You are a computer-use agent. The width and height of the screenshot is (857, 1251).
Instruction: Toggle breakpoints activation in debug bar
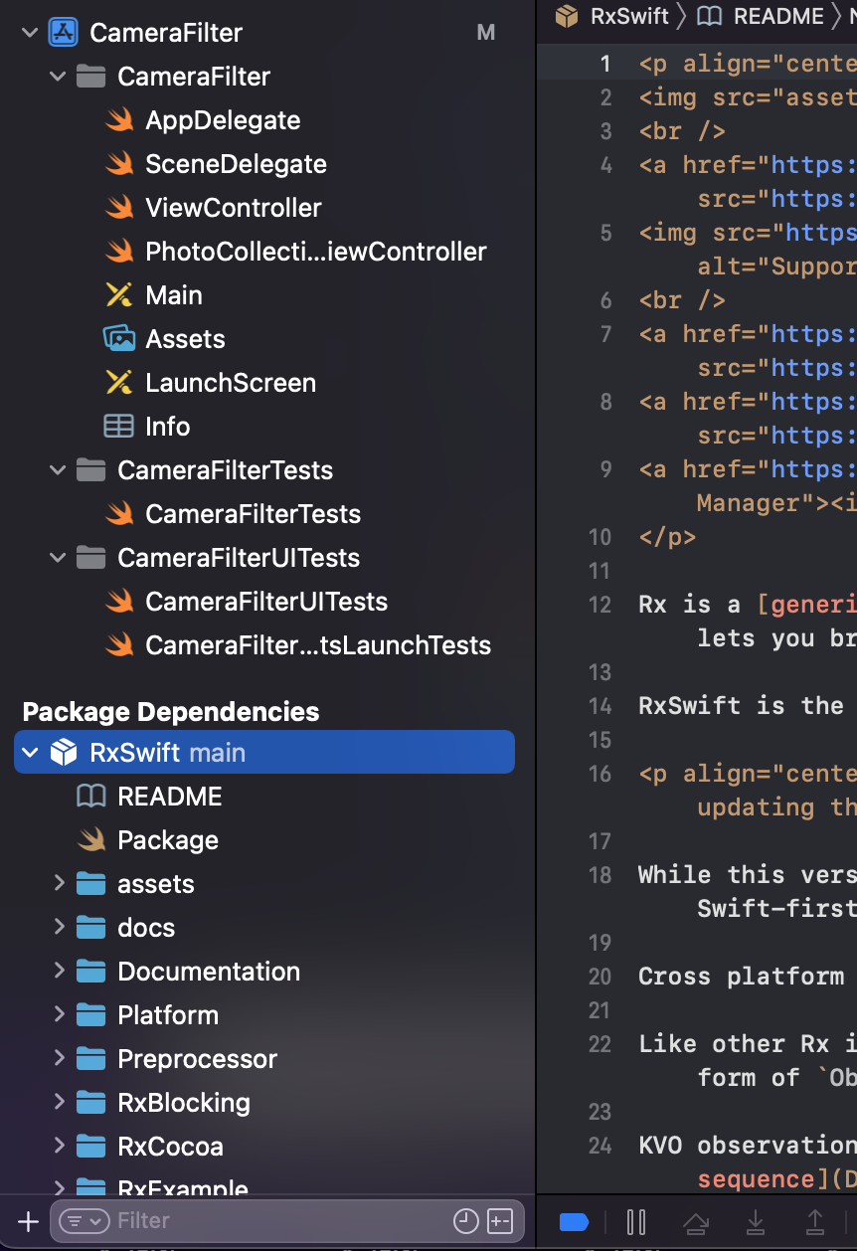point(575,1221)
